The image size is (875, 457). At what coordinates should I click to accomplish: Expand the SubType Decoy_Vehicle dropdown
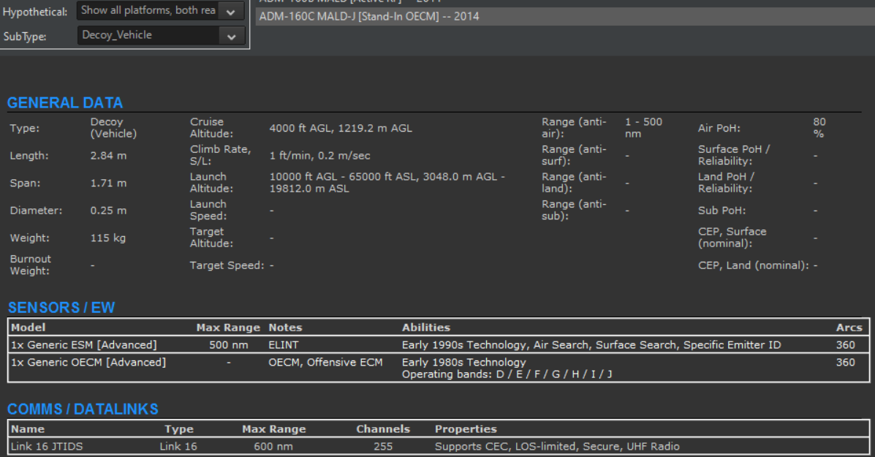(x=160, y=35)
